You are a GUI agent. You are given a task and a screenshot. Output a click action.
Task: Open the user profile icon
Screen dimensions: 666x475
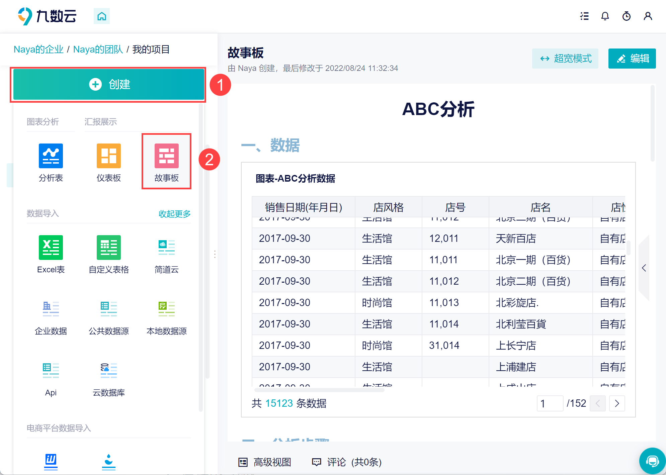(648, 16)
